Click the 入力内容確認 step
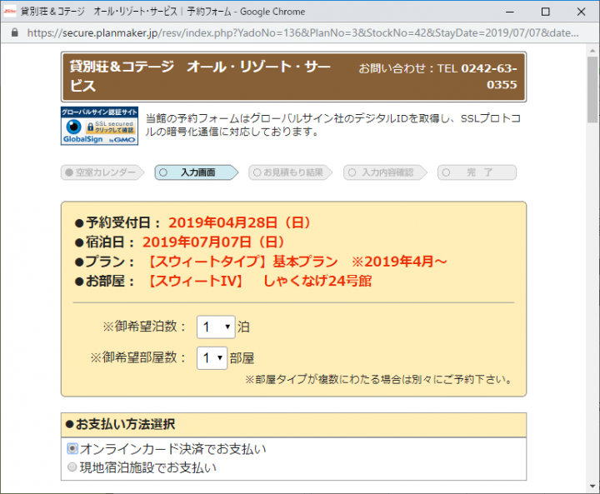 [x=384, y=172]
